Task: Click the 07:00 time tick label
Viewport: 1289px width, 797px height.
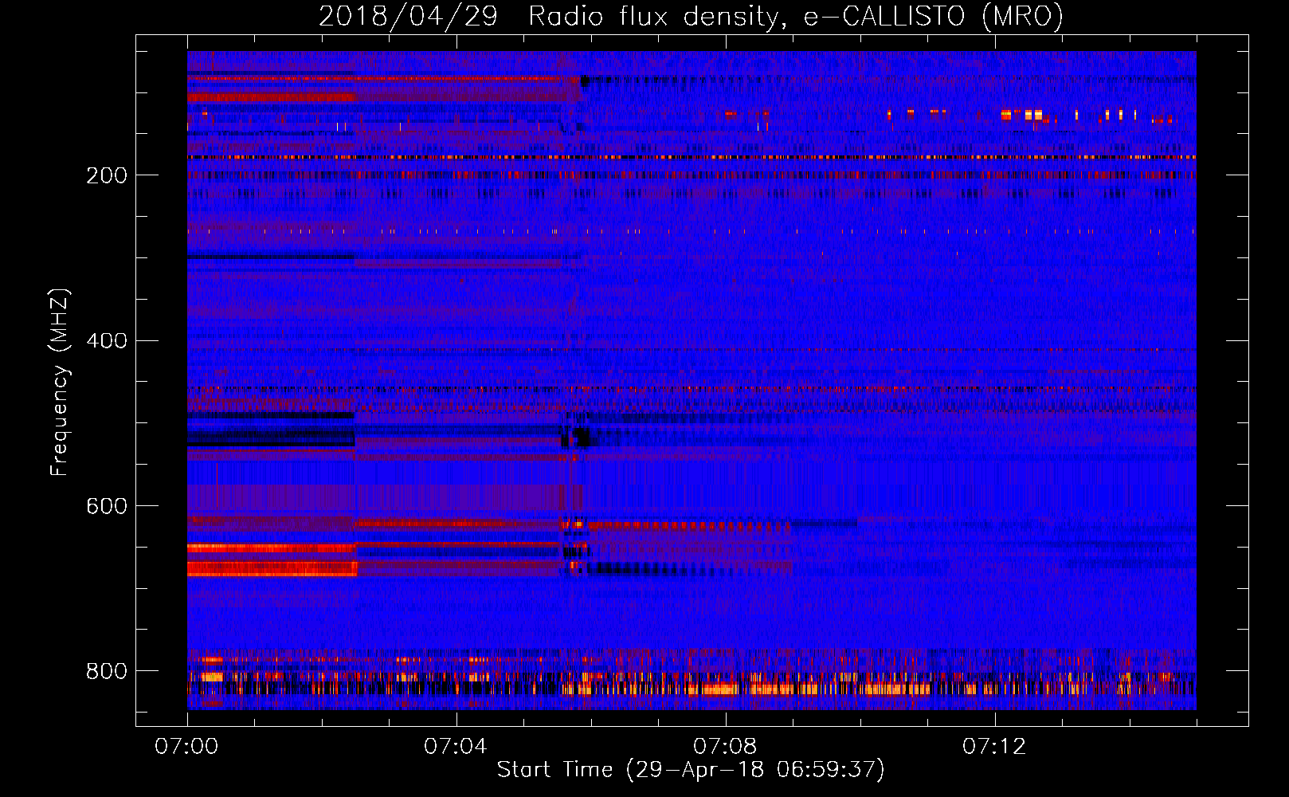Action: coord(186,746)
